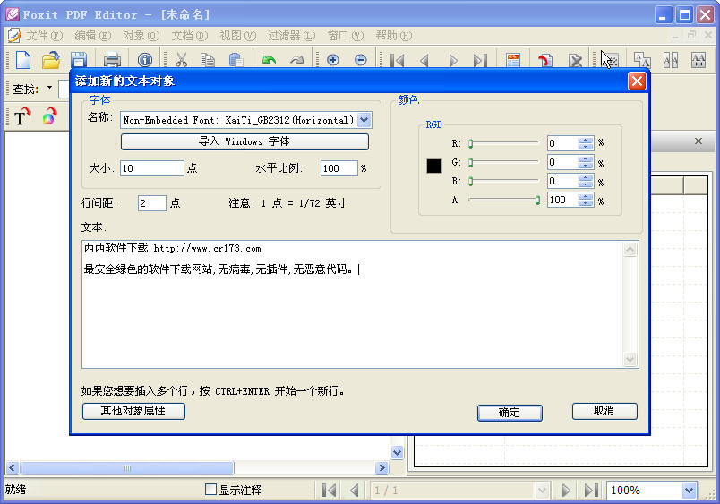720x504 pixels.
Task: Open a file with the folder icon
Action: 50,60
